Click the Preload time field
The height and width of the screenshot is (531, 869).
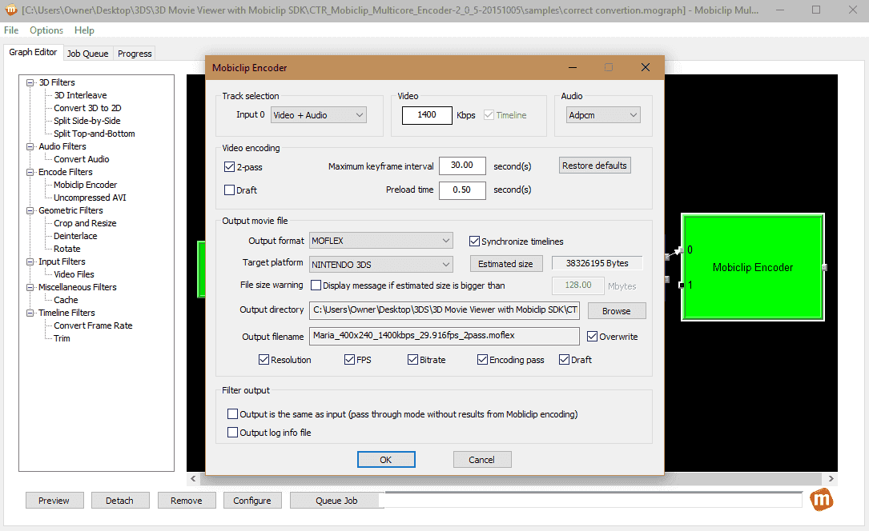462,190
